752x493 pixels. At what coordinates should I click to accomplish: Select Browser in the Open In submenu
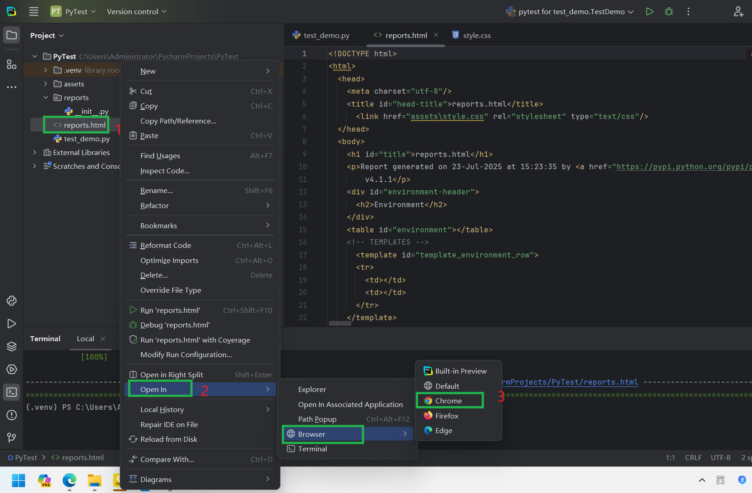(x=347, y=434)
